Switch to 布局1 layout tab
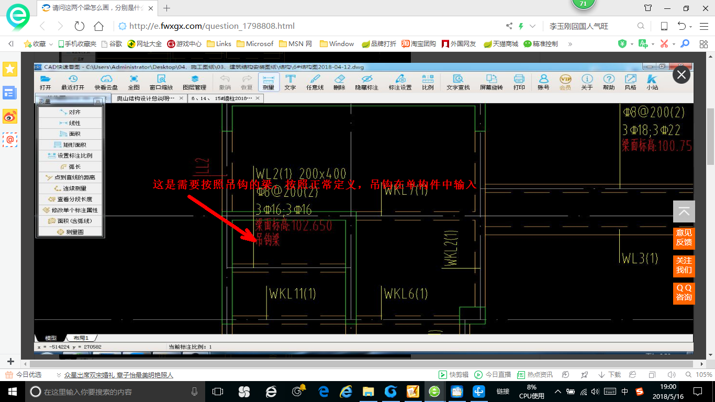The width and height of the screenshot is (715, 402). point(81,338)
